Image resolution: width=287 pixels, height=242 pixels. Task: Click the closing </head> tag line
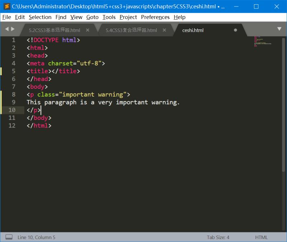tap(39, 79)
